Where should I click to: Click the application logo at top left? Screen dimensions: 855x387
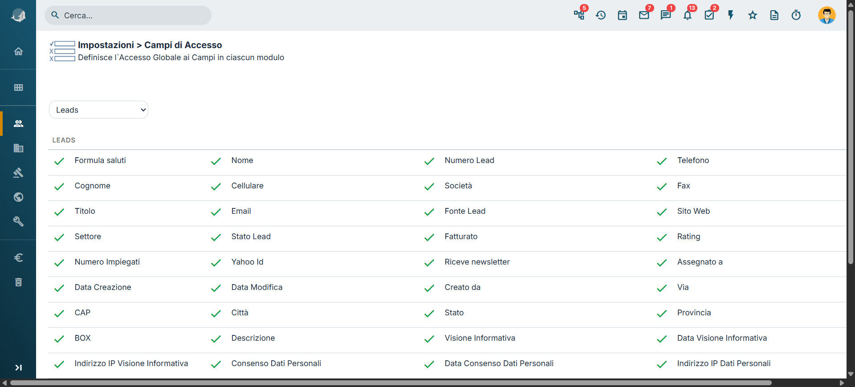pyautogui.click(x=18, y=16)
